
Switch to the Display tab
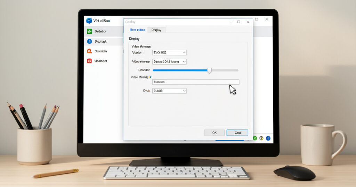click(x=156, y=30)
